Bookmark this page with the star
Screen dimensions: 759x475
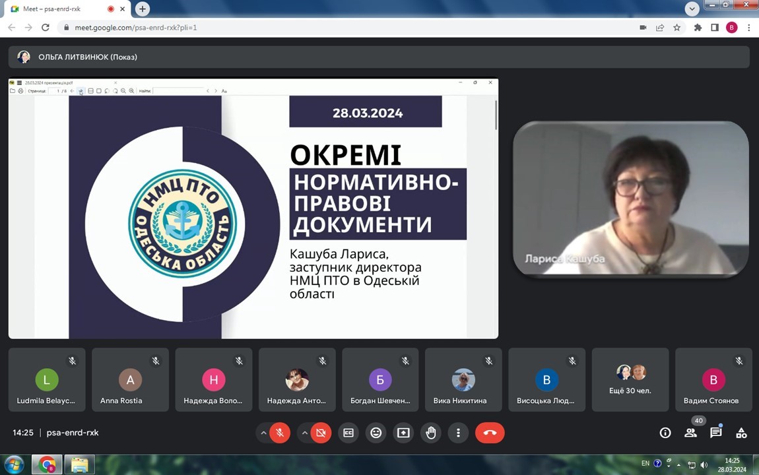click(x=676, y=28)
